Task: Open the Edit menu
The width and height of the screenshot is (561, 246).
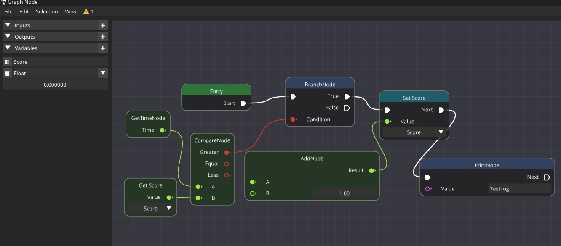Action: [24, 12]
